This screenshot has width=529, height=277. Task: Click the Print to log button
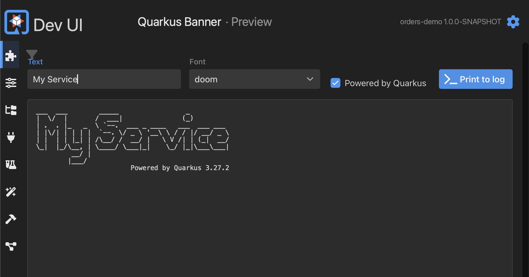point(475,79)
